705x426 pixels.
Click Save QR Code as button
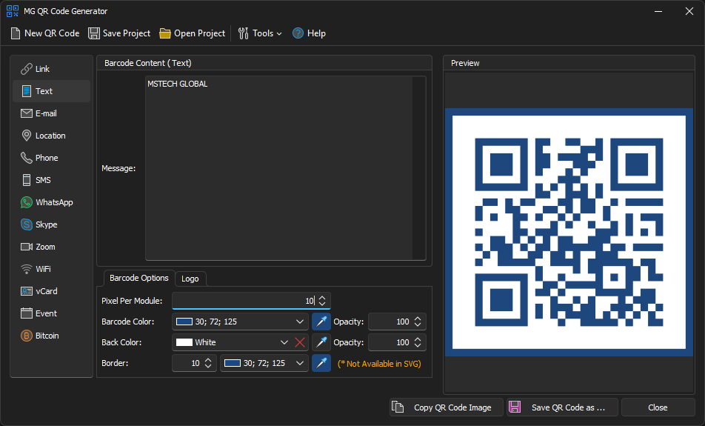tap(563, 407)
